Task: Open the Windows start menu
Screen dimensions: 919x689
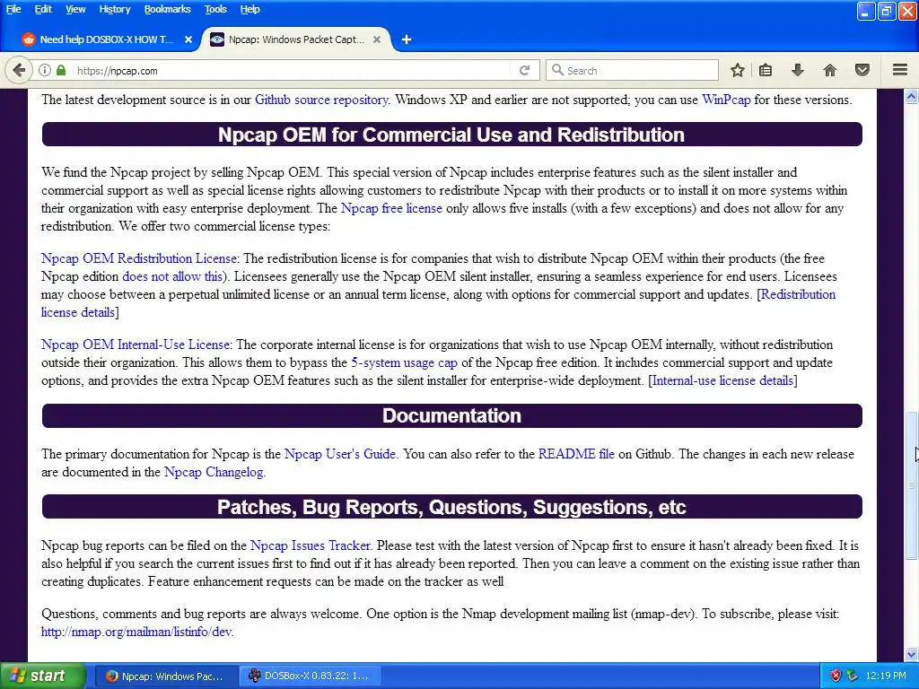Action: [42, 676]
